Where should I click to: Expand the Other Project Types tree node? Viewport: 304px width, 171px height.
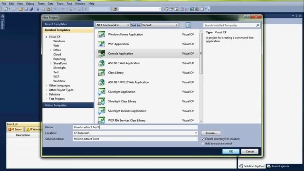[x=47, y=90]
